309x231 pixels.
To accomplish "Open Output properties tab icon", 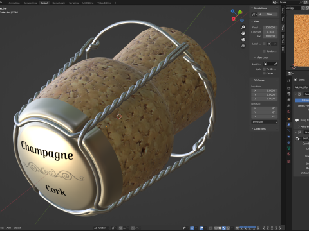I will 289,94.
